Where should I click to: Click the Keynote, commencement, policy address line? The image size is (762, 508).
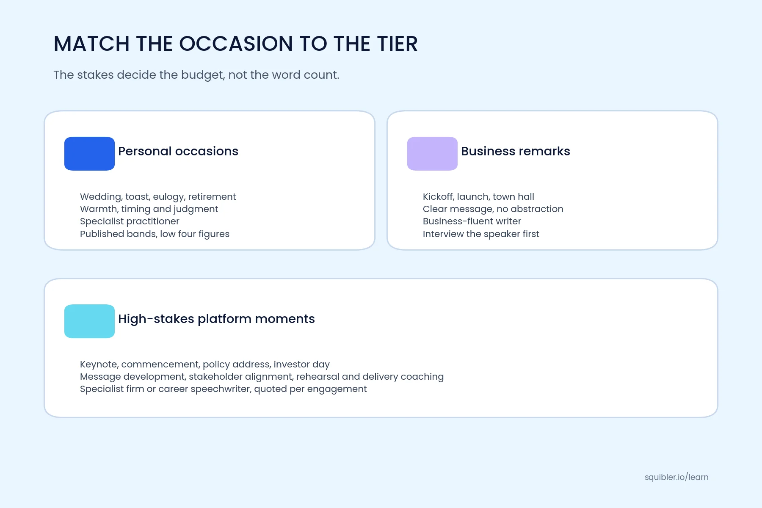click(x=205, y=364)
